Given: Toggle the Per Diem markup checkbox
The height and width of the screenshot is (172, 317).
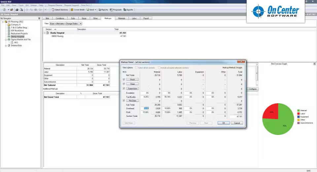Looking at the screenshot, I should [x=124, y=101].
